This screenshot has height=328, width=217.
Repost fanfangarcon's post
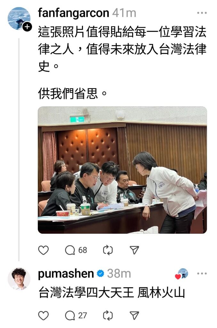tap(108, 250)
